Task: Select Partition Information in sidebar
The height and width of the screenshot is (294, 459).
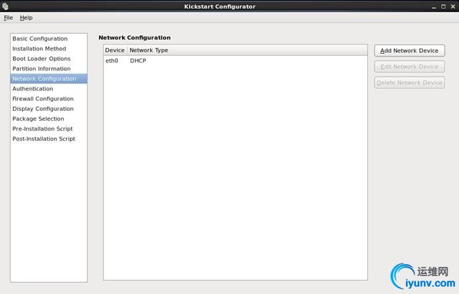Action: [x=48, y=68]
